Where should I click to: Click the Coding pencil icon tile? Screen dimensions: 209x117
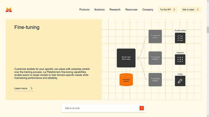pos(180,81)
